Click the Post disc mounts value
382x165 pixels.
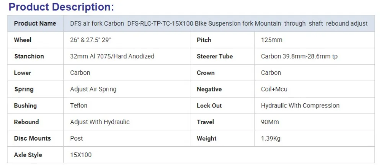[77, 138]
